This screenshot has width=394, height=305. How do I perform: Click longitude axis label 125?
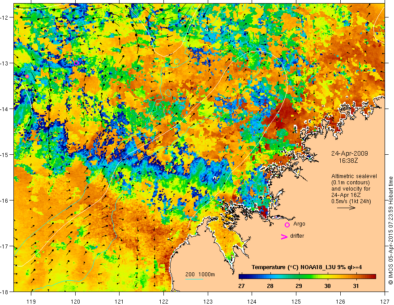(x=296, y=301)
